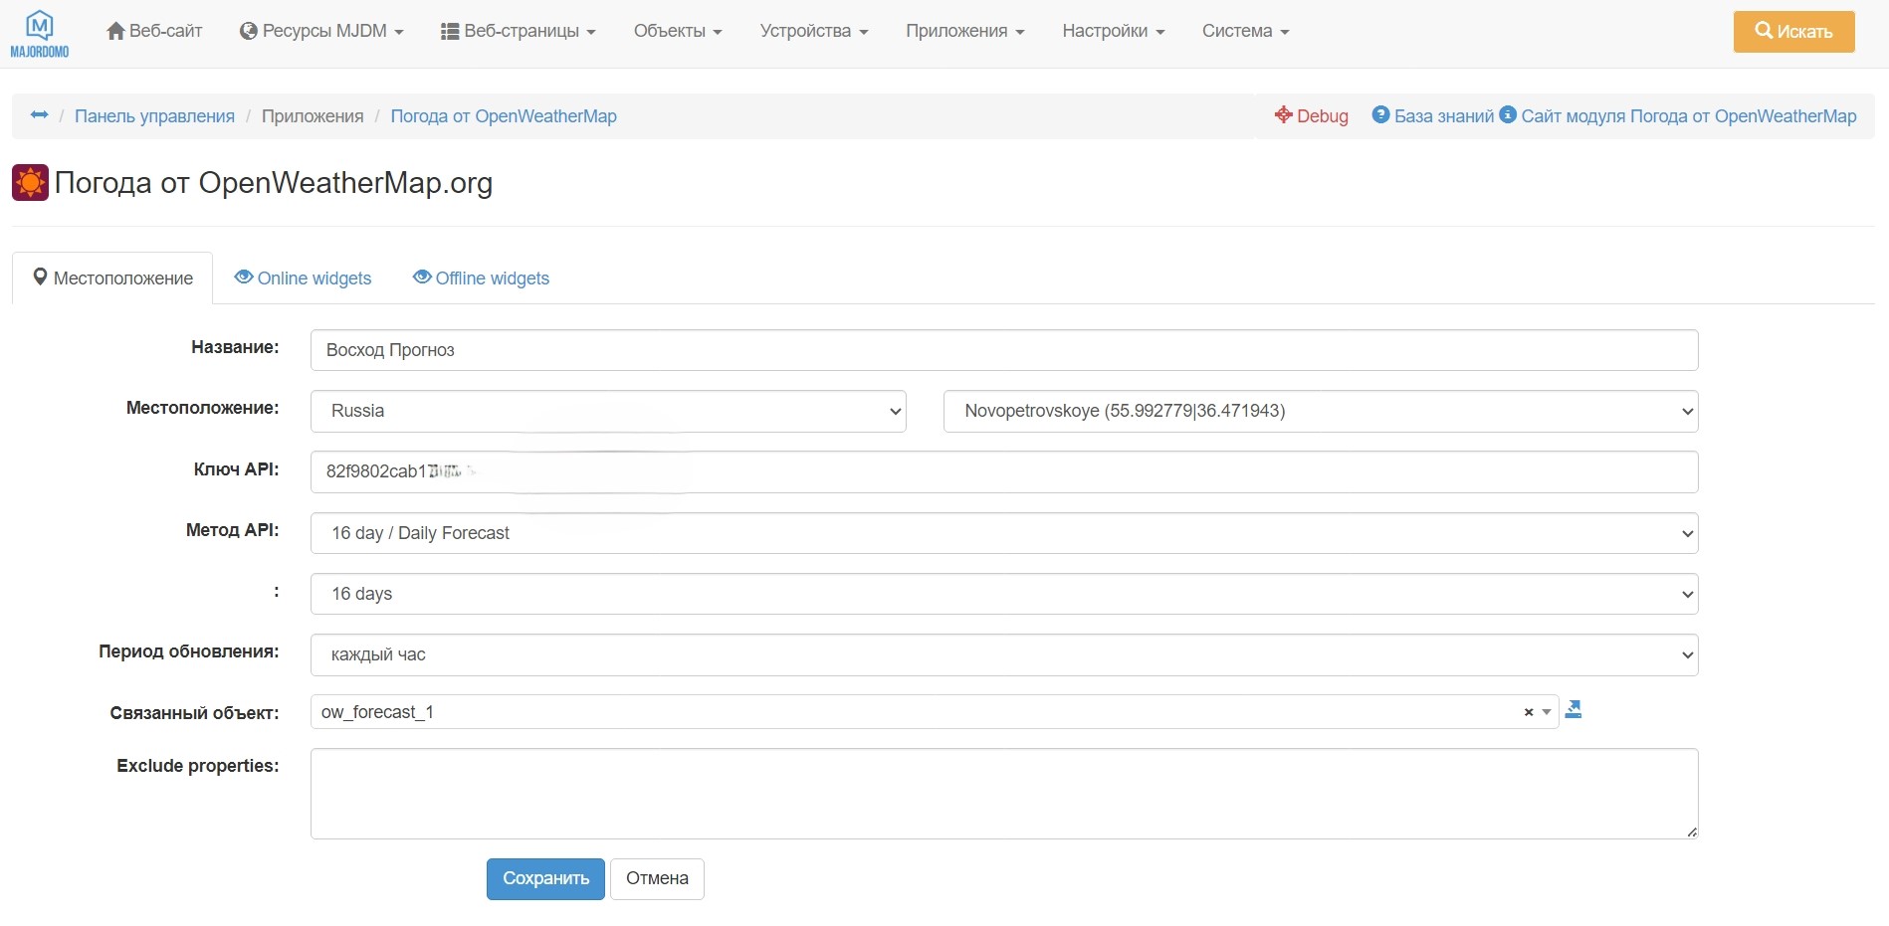This screenshot has height=926, width=1889.
Task: Click the Exclude properties text area
Action: point(1003,794)
